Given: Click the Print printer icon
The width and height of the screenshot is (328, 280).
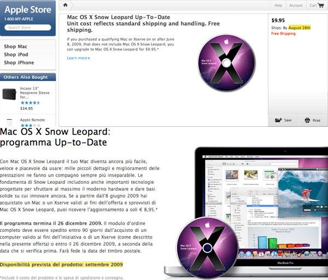Looking at the screenshot, I should pyautogui.click(x=307, y=120).
